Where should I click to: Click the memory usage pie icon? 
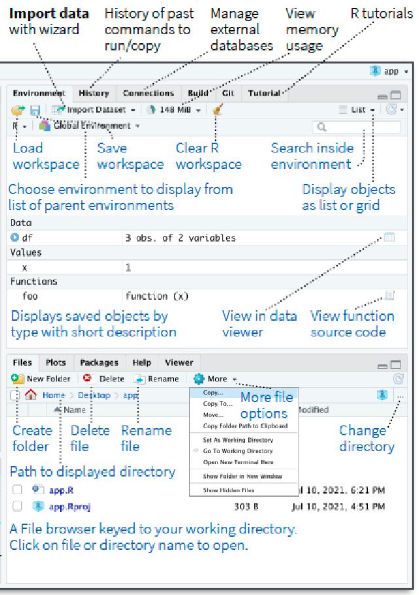point(152,110)
